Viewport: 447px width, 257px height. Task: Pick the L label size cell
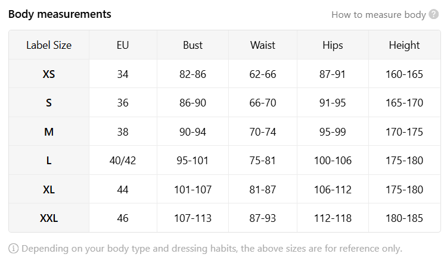[x=49, y=160]
